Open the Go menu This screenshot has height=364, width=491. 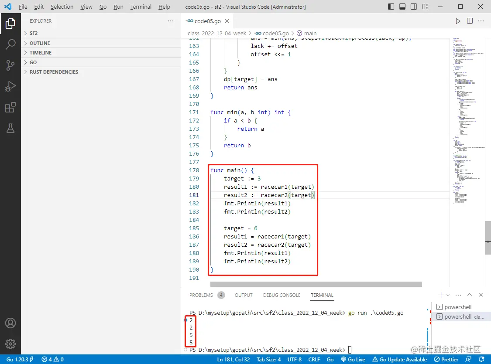(103, 7)
